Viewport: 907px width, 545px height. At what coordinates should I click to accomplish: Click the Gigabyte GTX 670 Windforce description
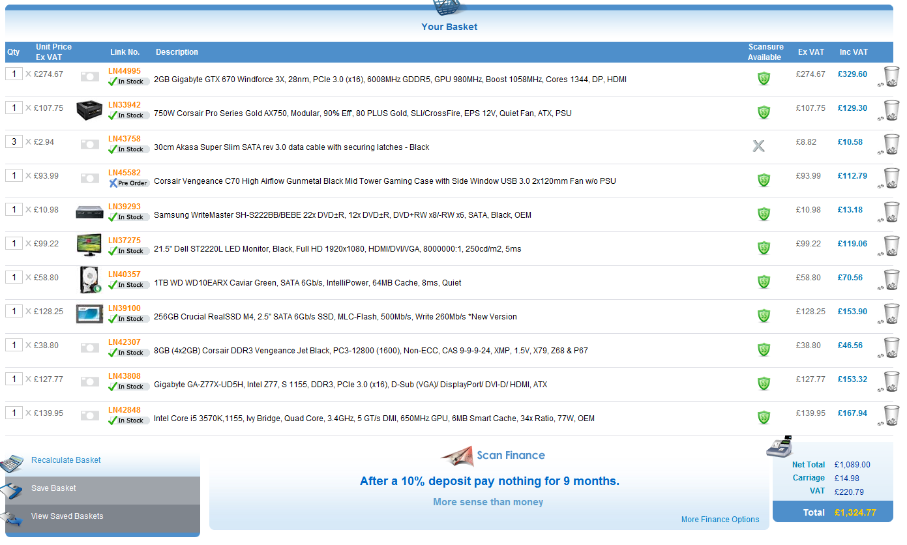(390, 80)
